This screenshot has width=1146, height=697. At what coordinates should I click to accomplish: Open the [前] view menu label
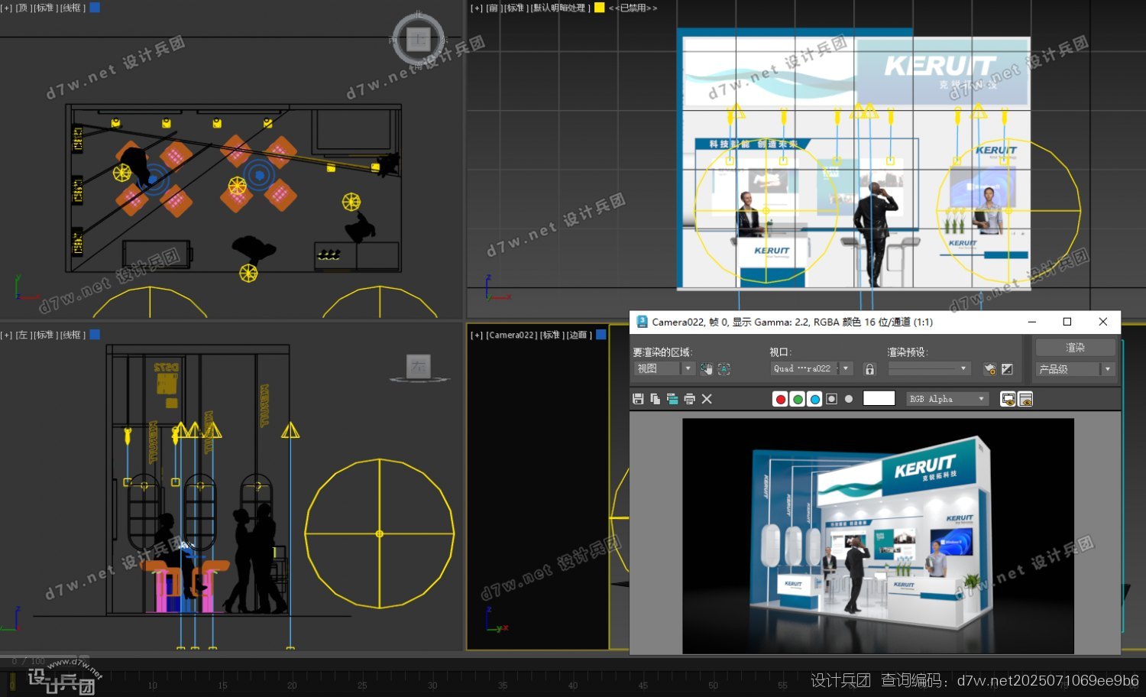point(494,8)
